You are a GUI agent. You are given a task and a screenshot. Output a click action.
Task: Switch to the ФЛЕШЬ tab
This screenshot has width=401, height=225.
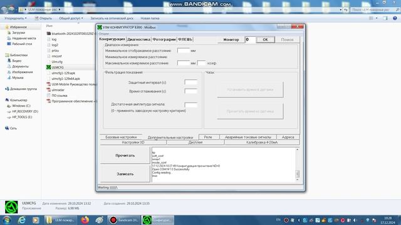click(x=185, y=39)
